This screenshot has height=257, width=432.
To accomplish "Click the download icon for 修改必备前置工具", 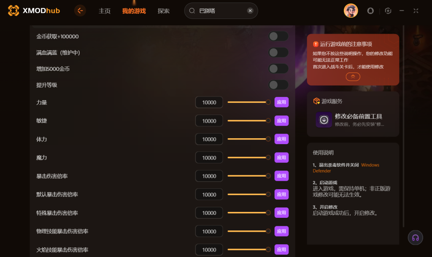I will coord(324,120).
